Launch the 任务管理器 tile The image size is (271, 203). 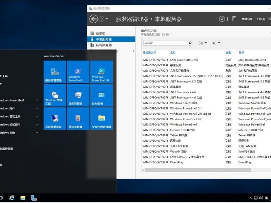pos(78,95)
